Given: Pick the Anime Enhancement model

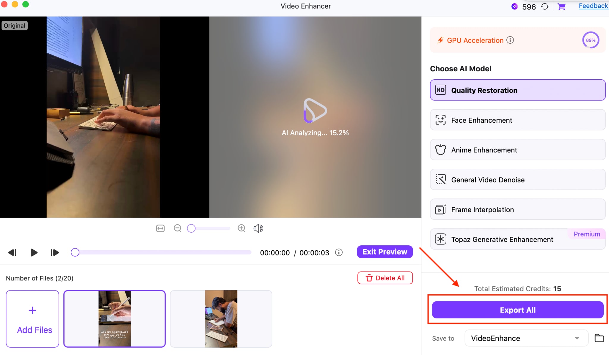Looking at the screenshot, I should click(x=517, y=150).
